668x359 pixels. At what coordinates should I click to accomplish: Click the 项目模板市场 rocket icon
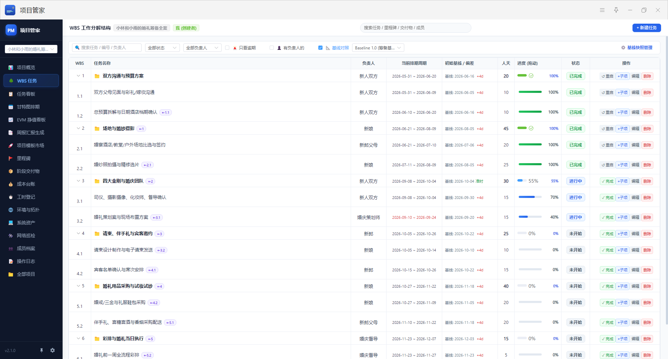[x=11, y=145]
